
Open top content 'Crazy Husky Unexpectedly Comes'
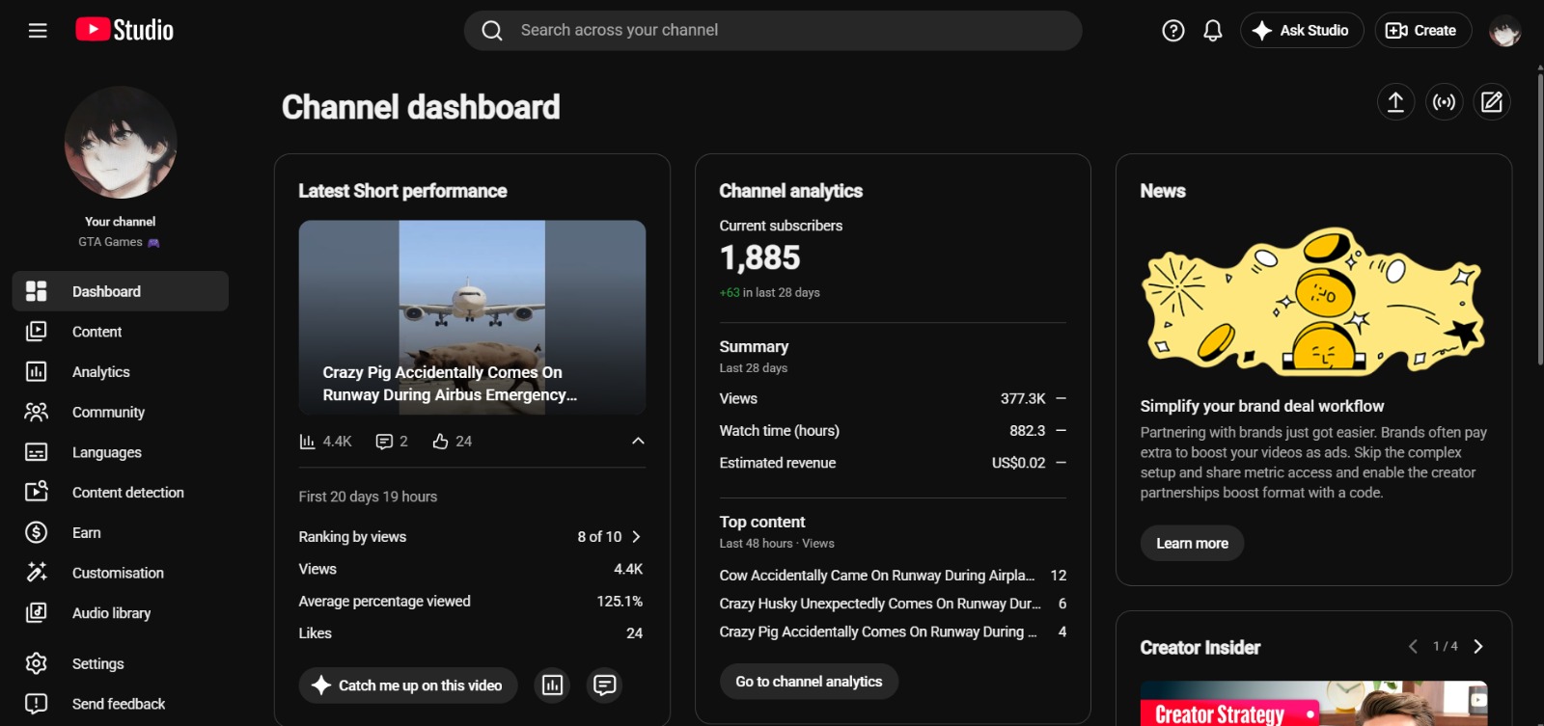click(880, 604)
